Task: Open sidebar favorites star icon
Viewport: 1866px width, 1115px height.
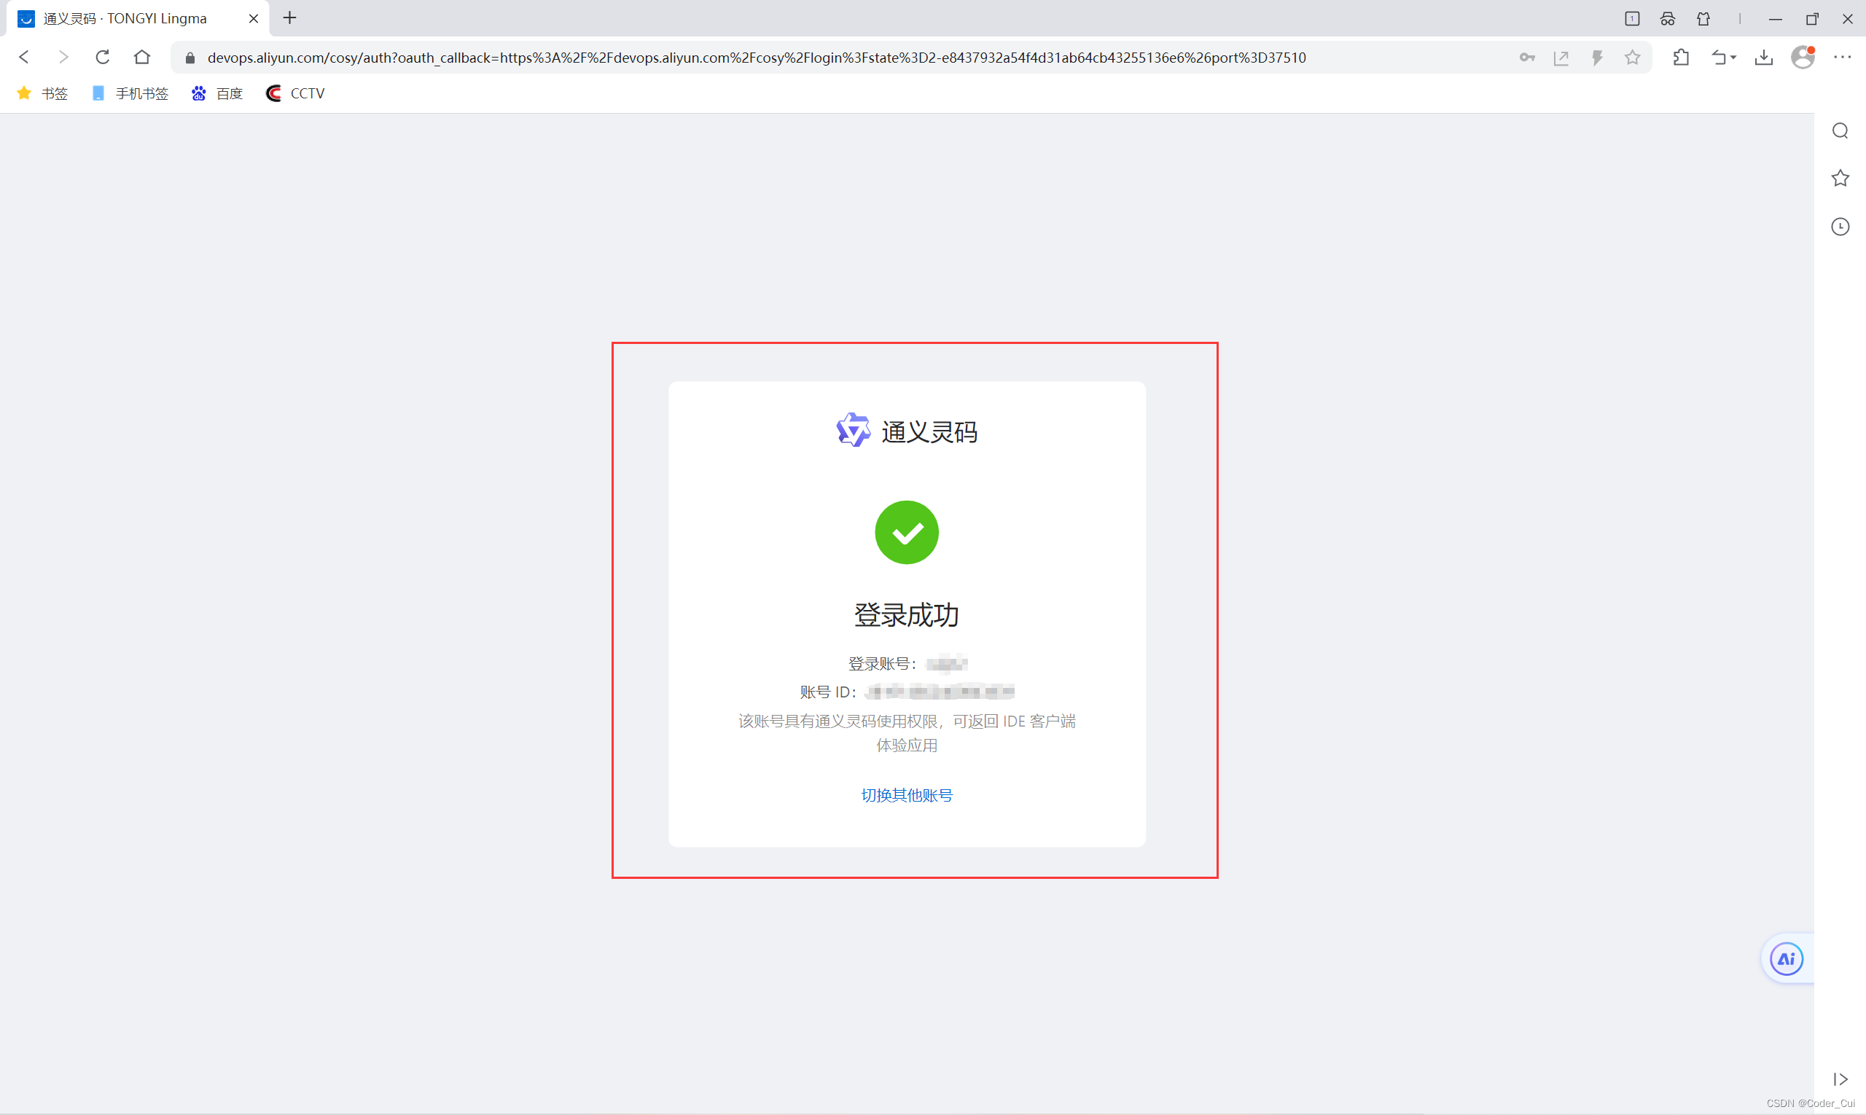Action: (x=1840, y=179)
